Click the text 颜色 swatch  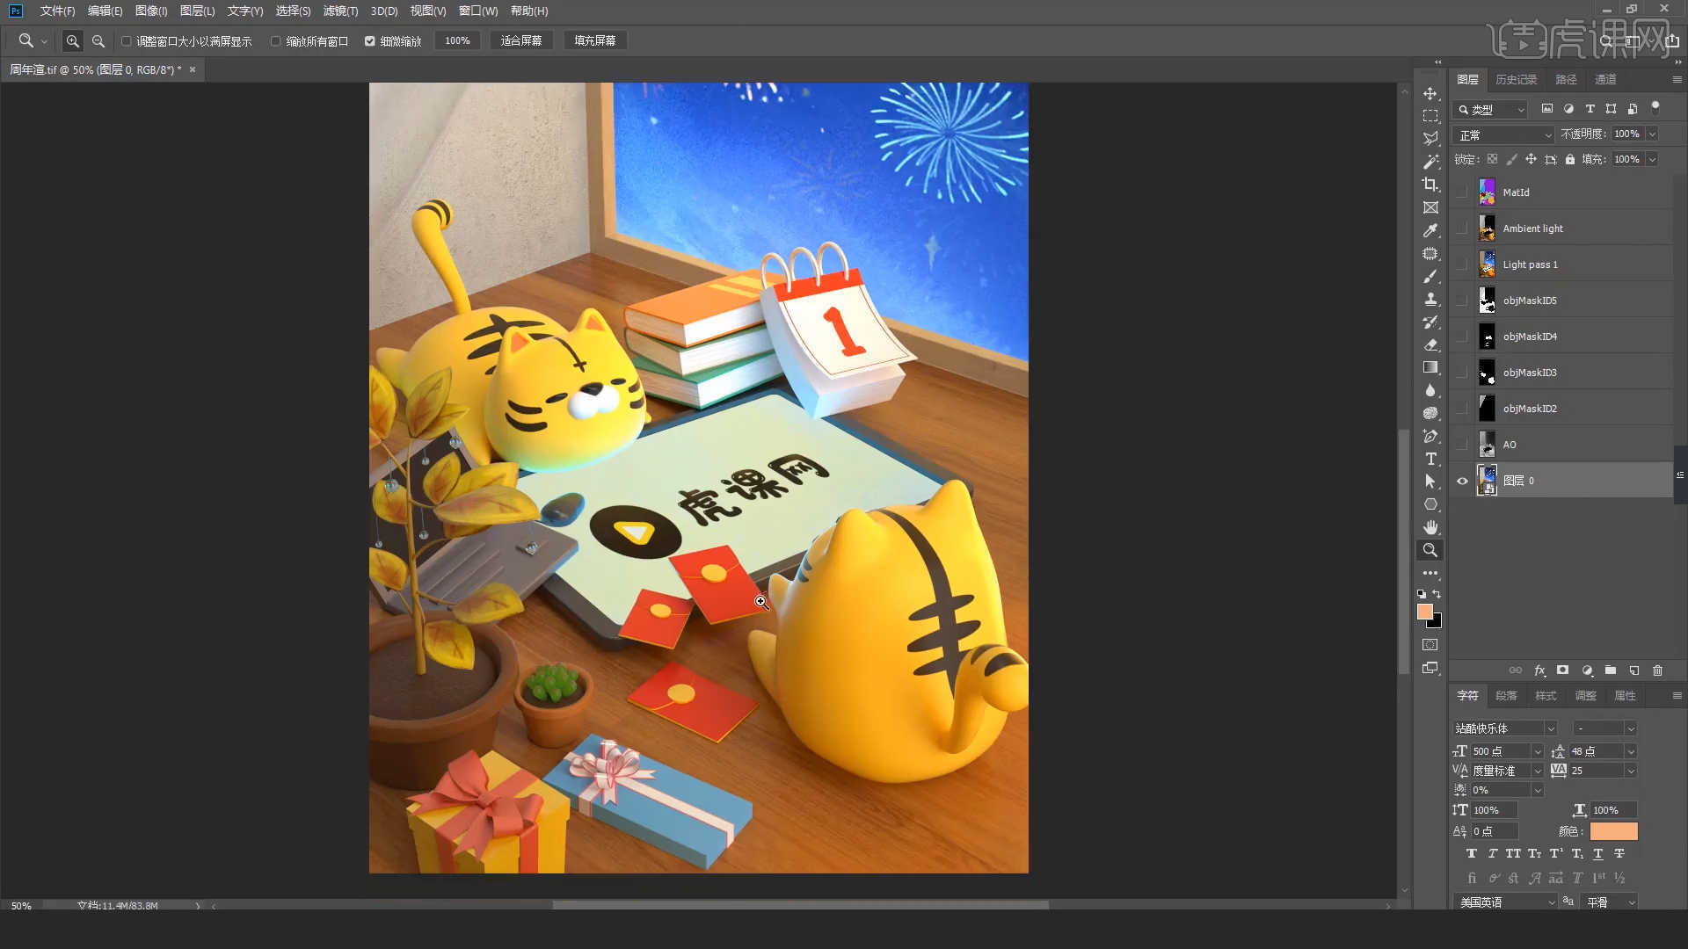pyautogui.click(x=1613, y=831)
